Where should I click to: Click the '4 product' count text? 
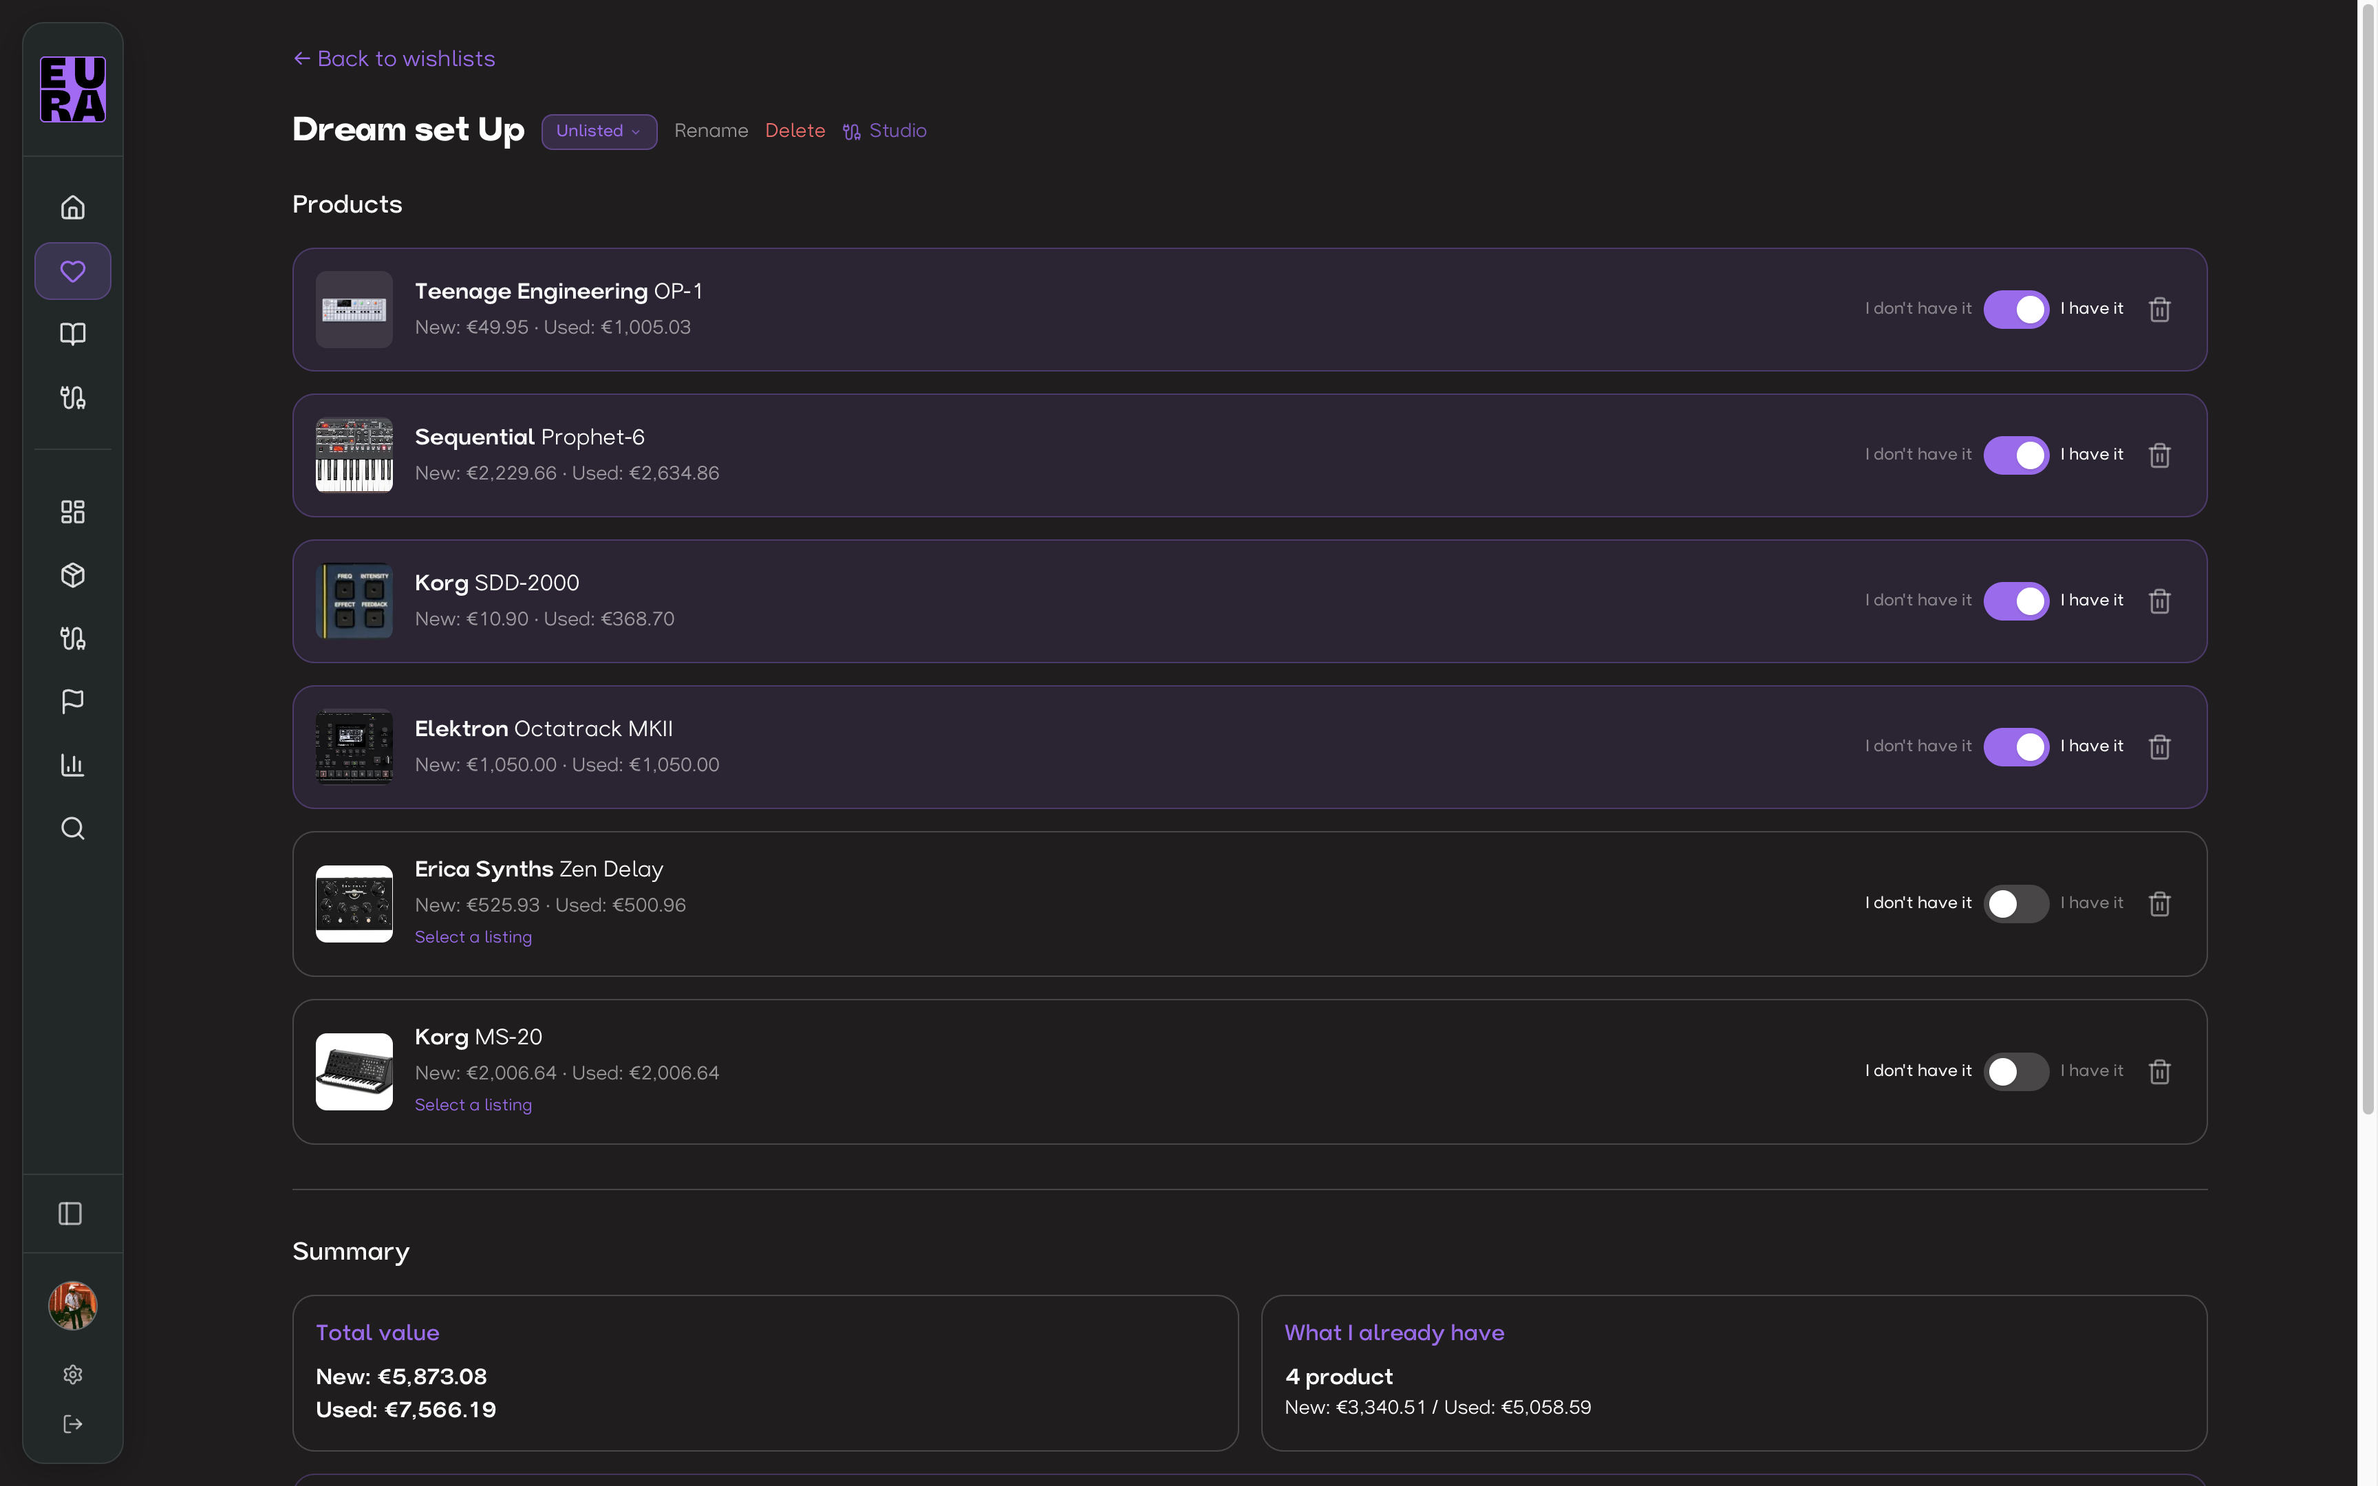tap(1338, 1377)
